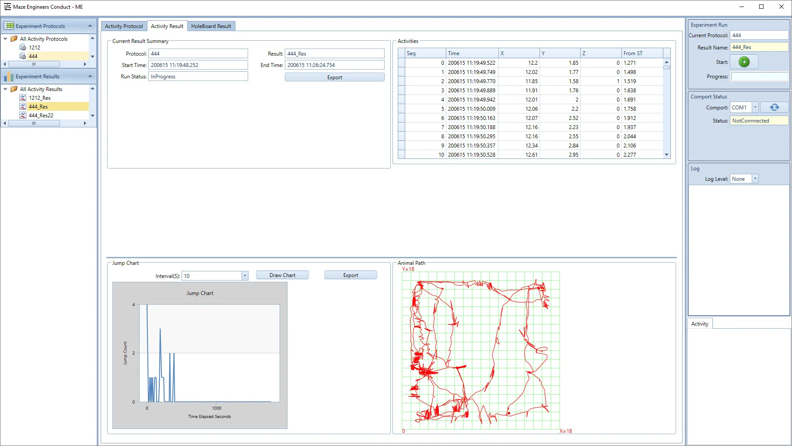Open the Log Level dropdown
The width and height of the screenshot is (792, 446).
click(x=755, y=179)
